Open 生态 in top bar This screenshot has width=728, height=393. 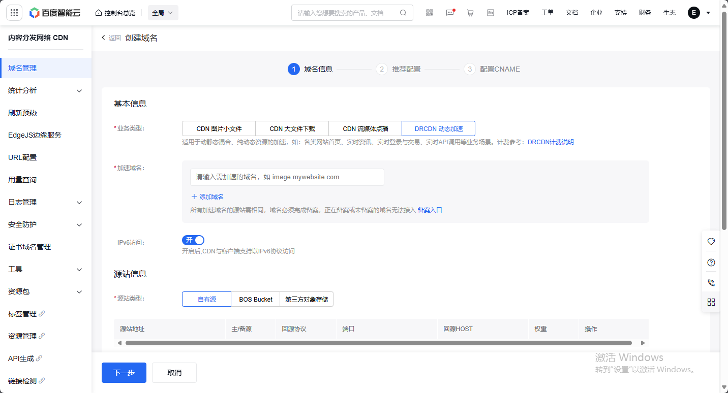point(670,13)
